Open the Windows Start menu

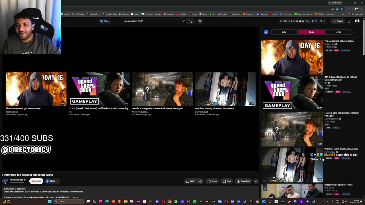coord(50,202)
